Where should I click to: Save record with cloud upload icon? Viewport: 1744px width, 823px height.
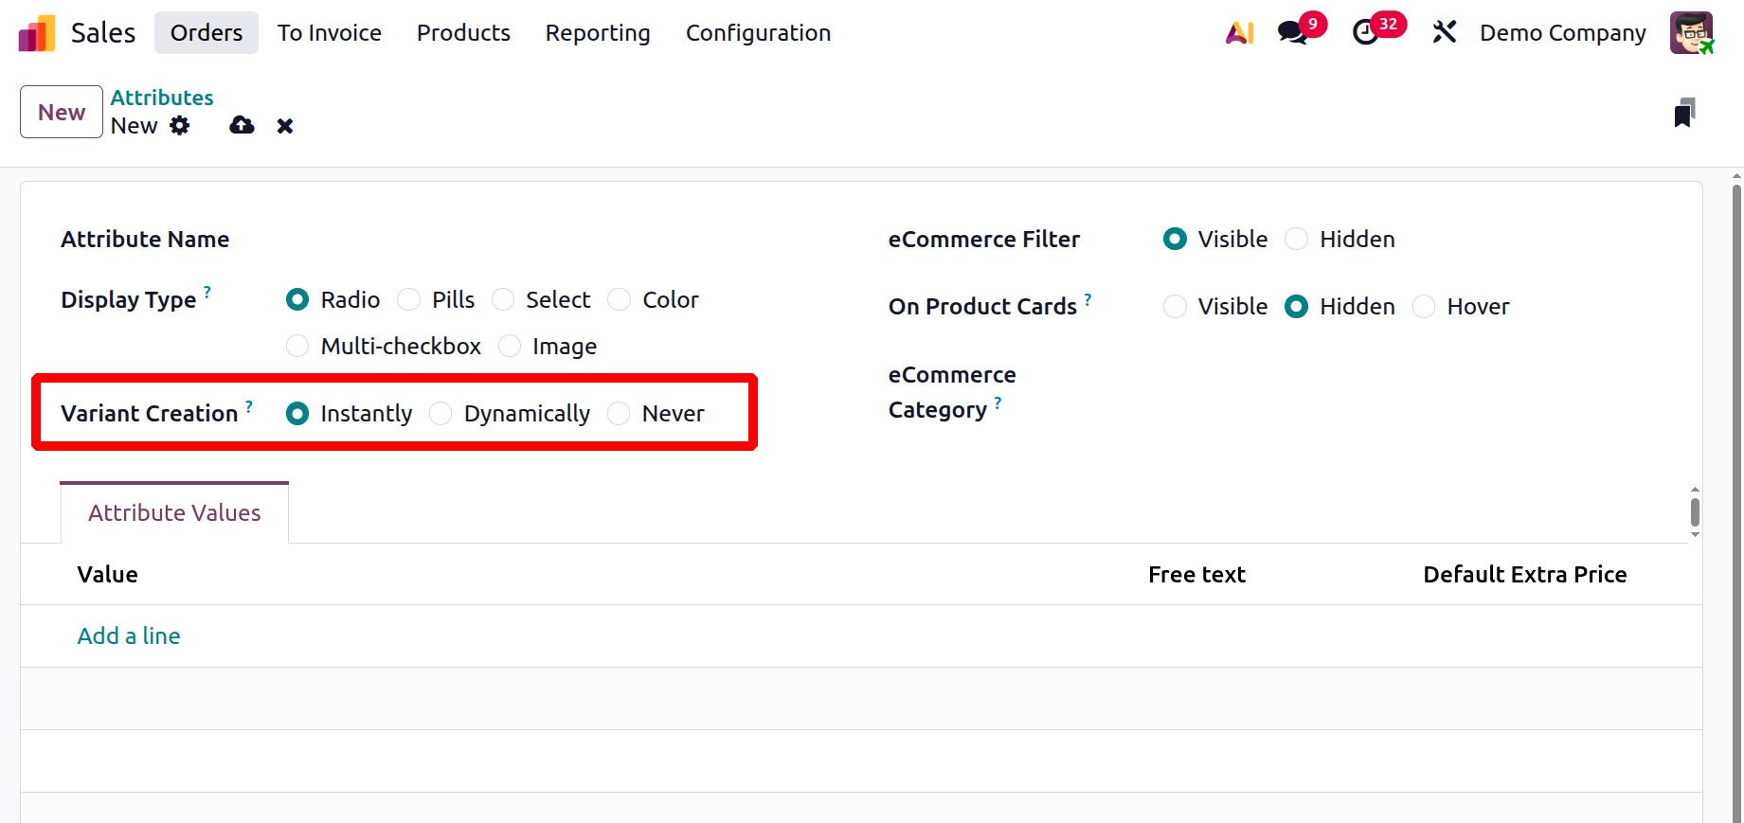(x=242, y=126)
